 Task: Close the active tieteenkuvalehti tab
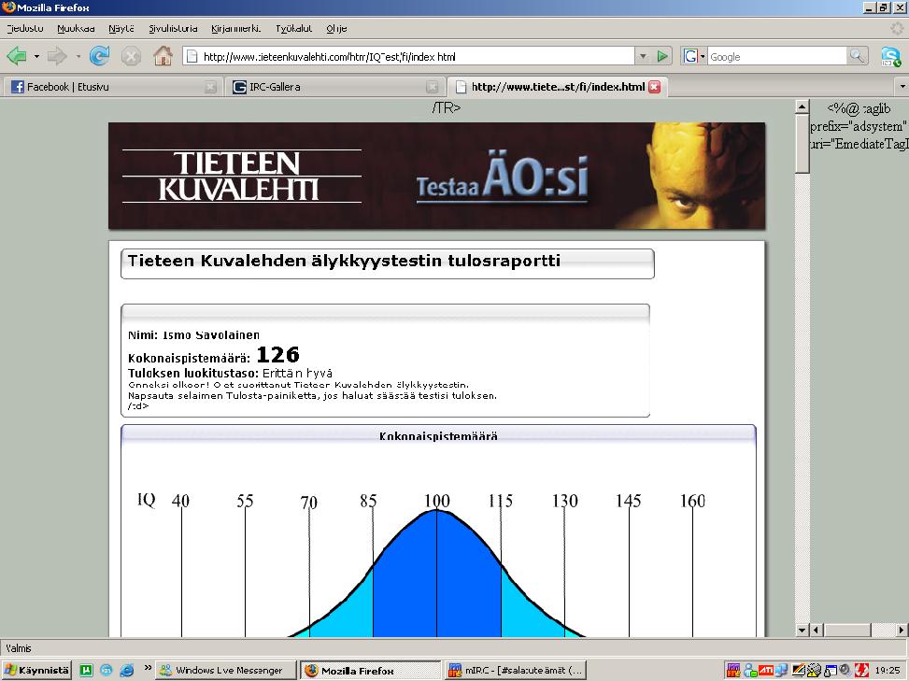[x=654, y=87]
